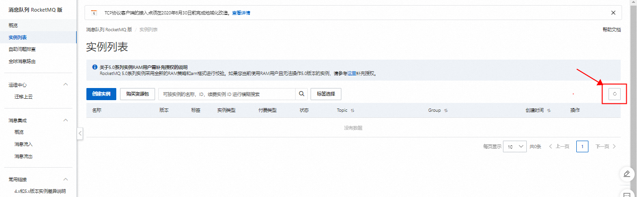Open 消息流入 in the sidebar
The height and width of the screenshot is (197, 637).
24,144
